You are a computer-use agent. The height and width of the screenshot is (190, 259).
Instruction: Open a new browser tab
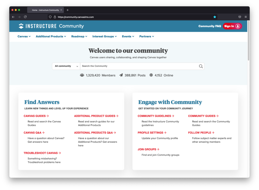pos(68,10)
